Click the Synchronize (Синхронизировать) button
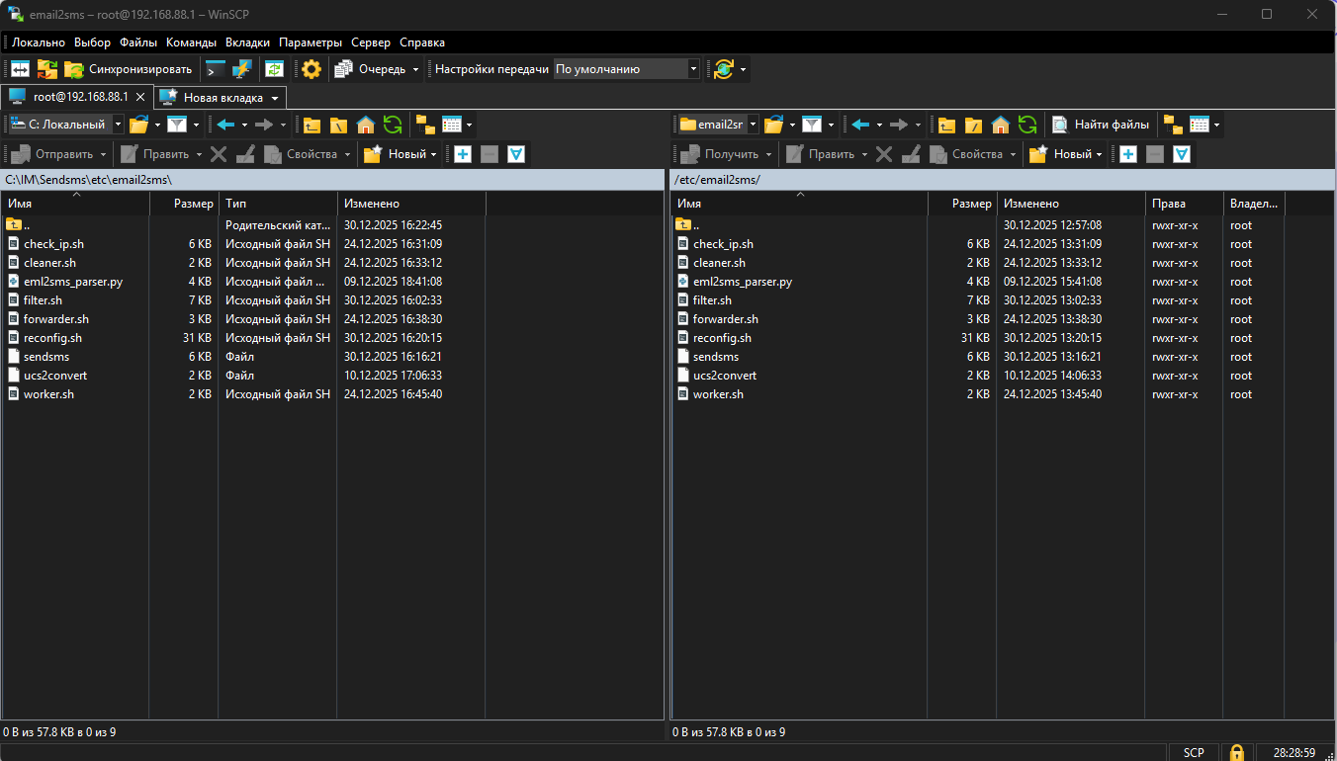This screenshot has width=1337, height=761. point(129,69)
